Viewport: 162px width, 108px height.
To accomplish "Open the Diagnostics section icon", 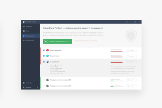I will (x=24, y=40).
